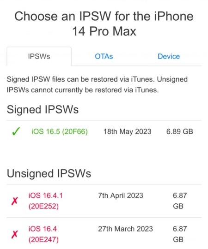Open the Device tab
208x249 pixels.
pyautogui.click(x=169, y=56)
